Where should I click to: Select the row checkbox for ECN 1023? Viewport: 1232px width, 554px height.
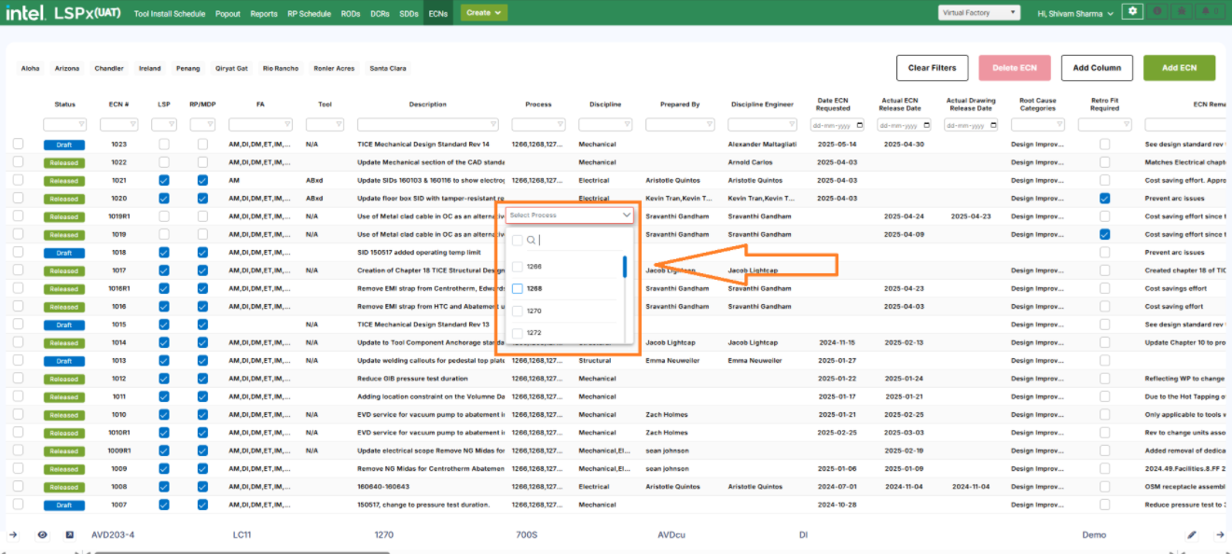point(18,145)
